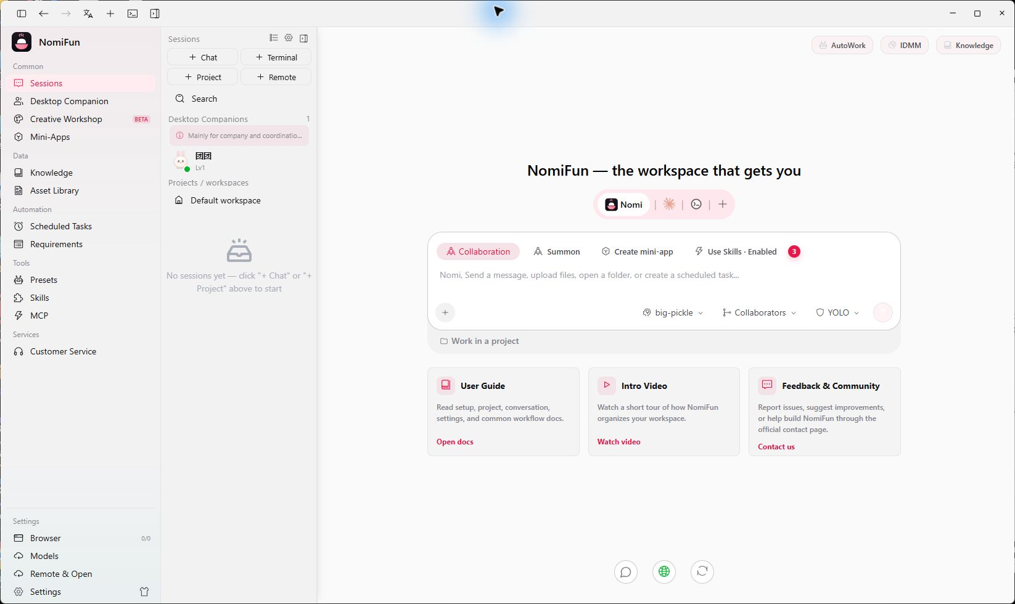Click the pink send button
The height and width of the screenshot is (604, 1015).
pyautogui.click(x=883, y=312)
